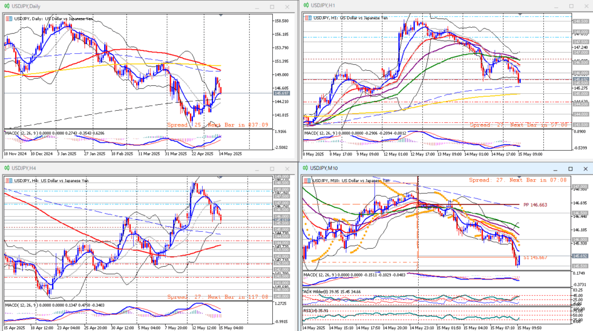593x331 pixels.
Task: Click the chart icon beside the M10 chart description
Action: pos(307,181)
